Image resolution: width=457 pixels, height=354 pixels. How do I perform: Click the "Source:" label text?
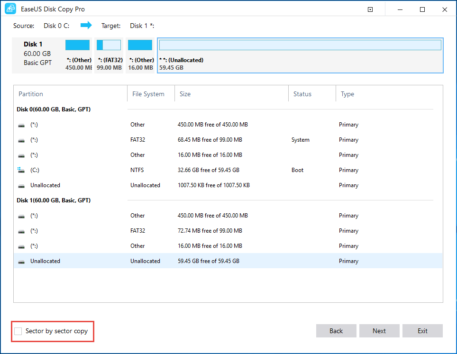pos(24,26)
